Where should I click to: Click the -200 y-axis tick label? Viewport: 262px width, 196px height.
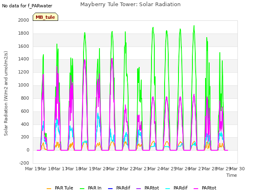(x=24, y=163)
